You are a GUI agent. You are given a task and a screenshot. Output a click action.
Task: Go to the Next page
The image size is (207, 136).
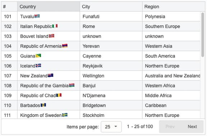192,127
